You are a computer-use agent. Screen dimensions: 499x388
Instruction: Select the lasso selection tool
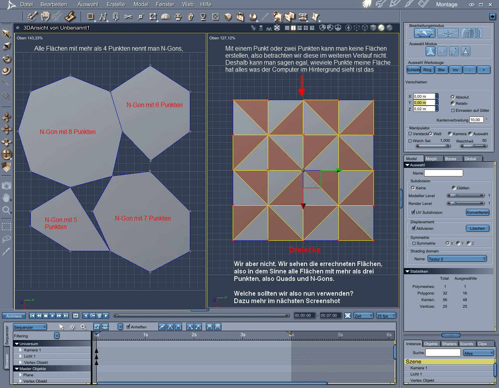(6, 239)
